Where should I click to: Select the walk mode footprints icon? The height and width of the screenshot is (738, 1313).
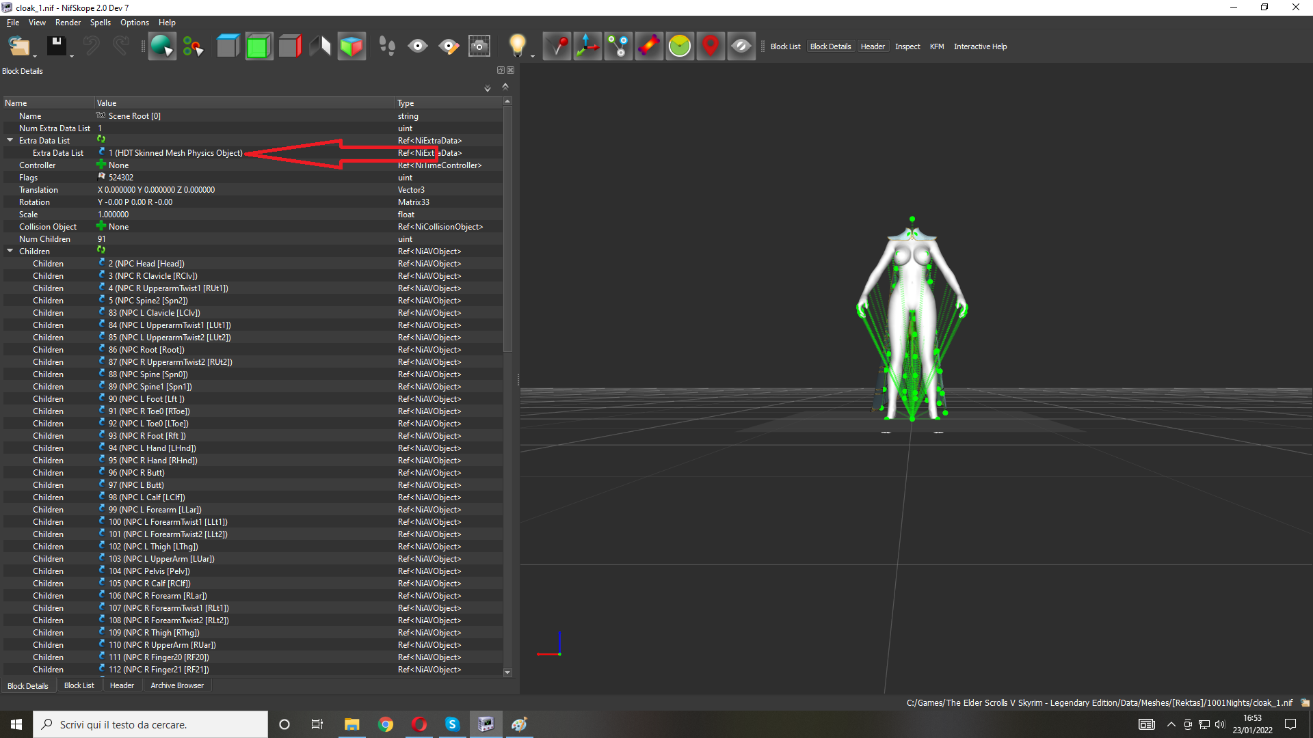pyautogui.click(x=386, y=46)
